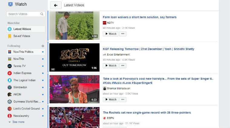Open AKON in Following list

26,95
